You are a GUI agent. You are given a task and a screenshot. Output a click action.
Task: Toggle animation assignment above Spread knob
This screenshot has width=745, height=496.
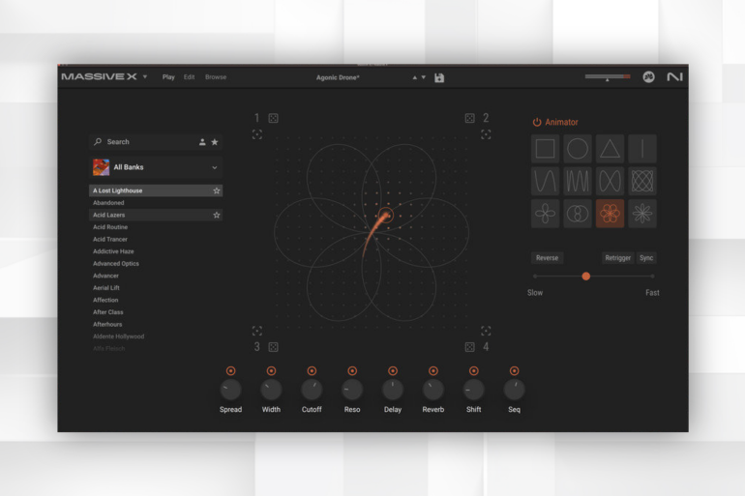click(x=230, y=370)
